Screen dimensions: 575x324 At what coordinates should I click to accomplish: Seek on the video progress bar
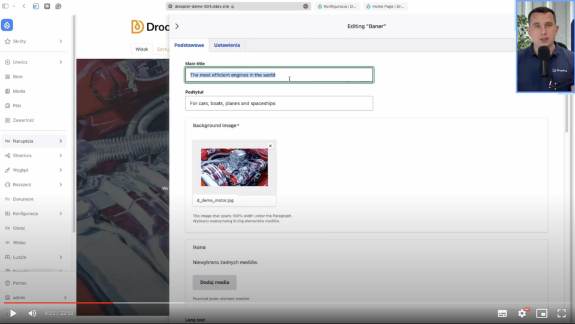287,302
